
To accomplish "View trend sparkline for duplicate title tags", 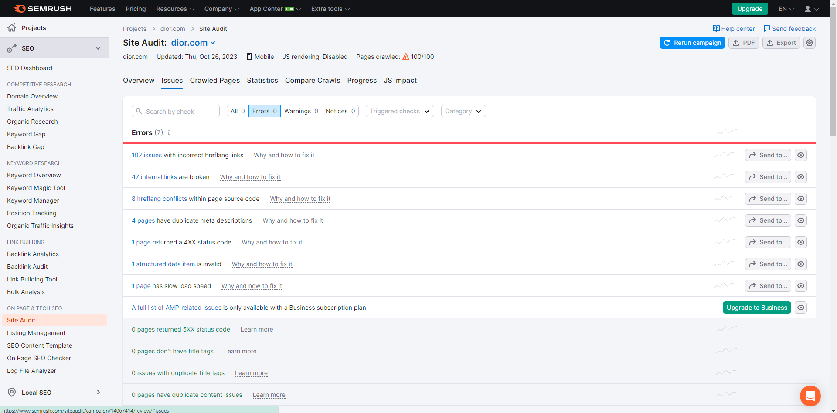I will (726, 372).
